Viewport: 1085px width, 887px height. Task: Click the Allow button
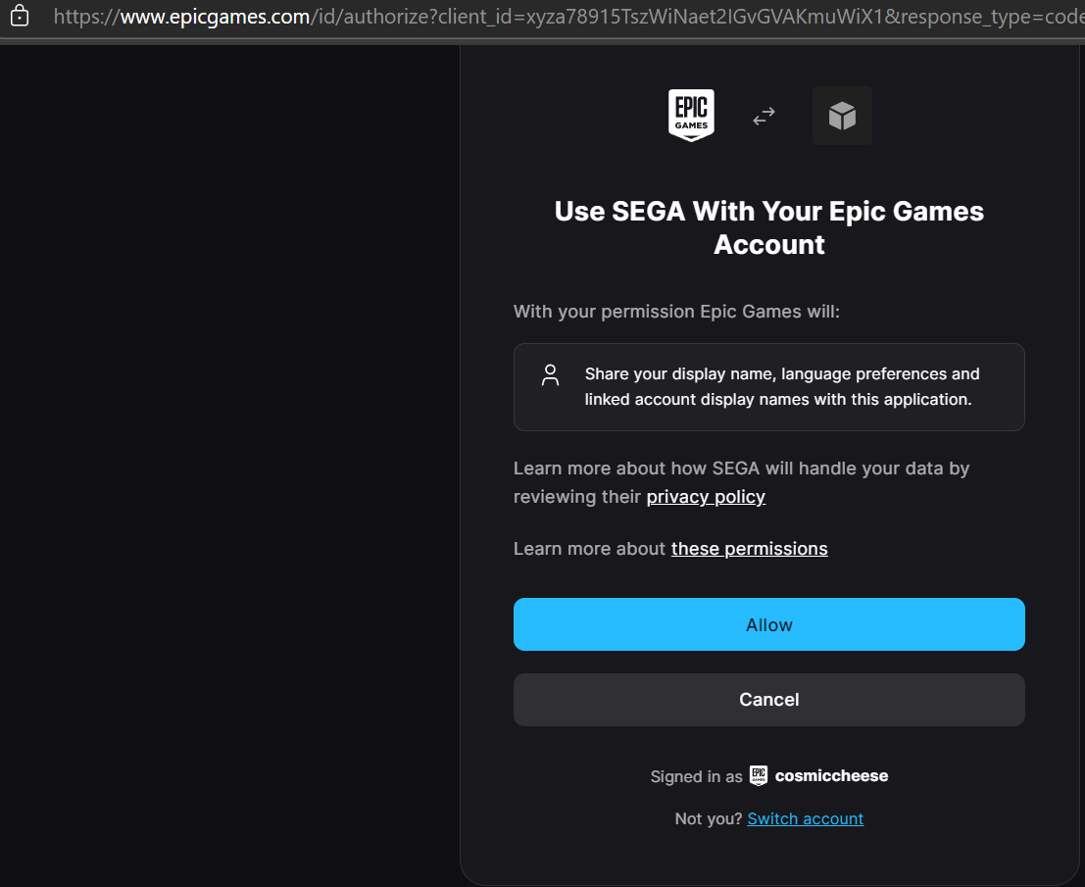point(768,624)
